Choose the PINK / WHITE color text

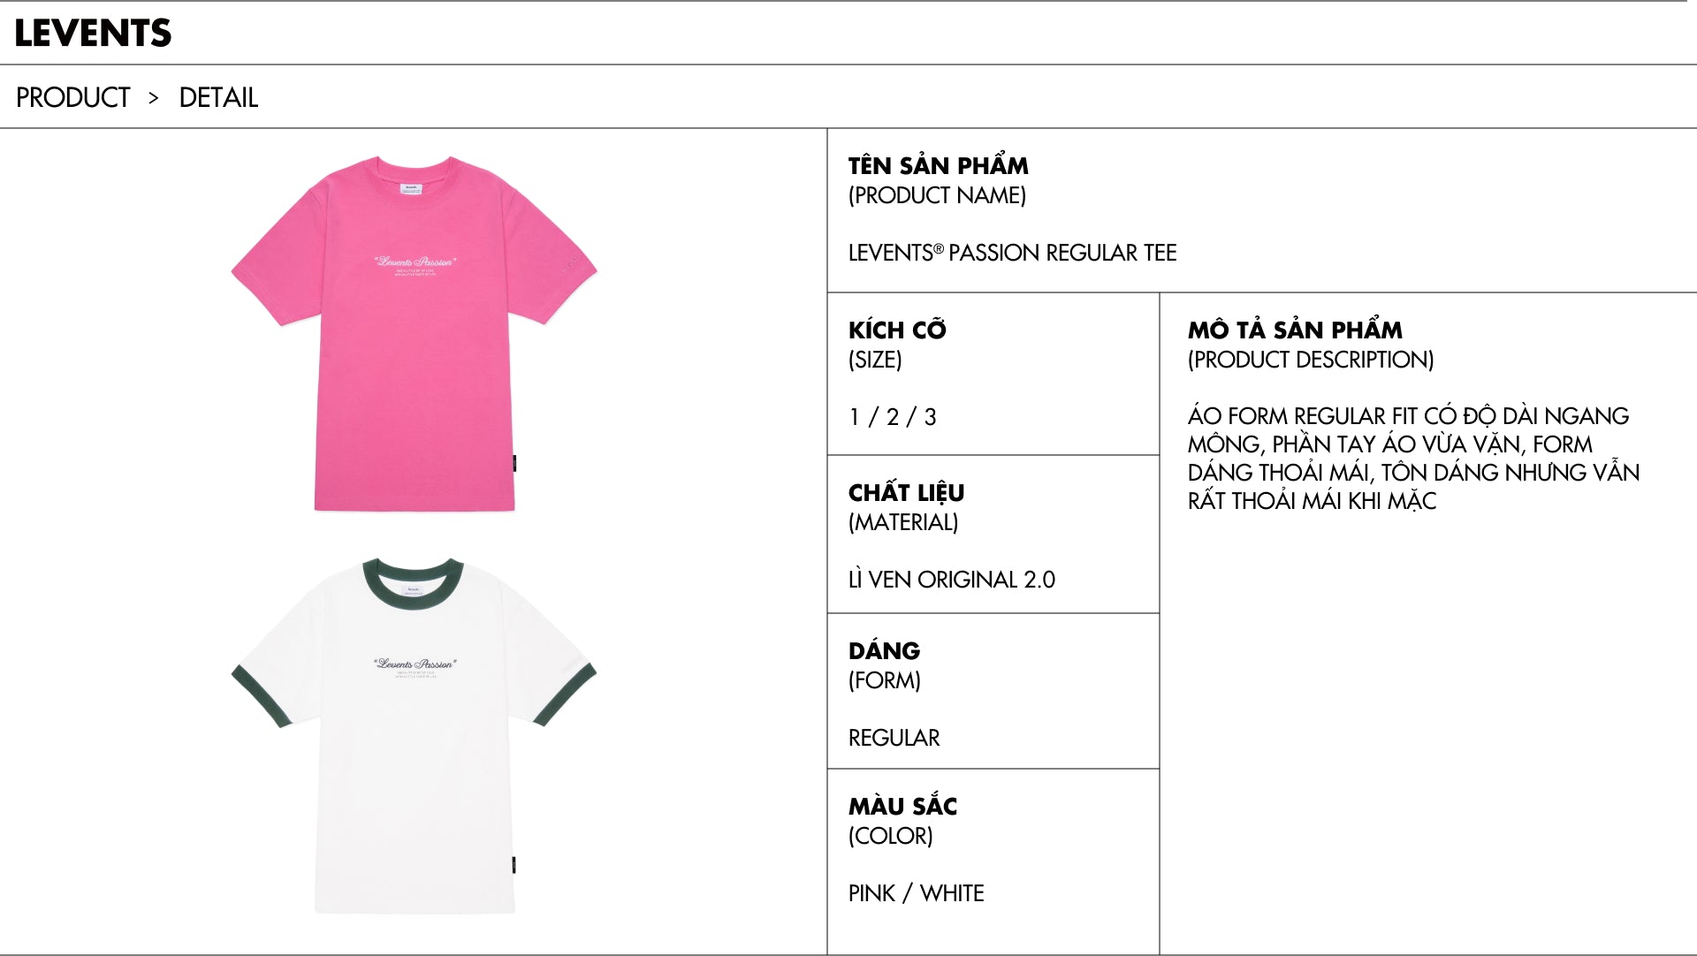click(916, 893)
